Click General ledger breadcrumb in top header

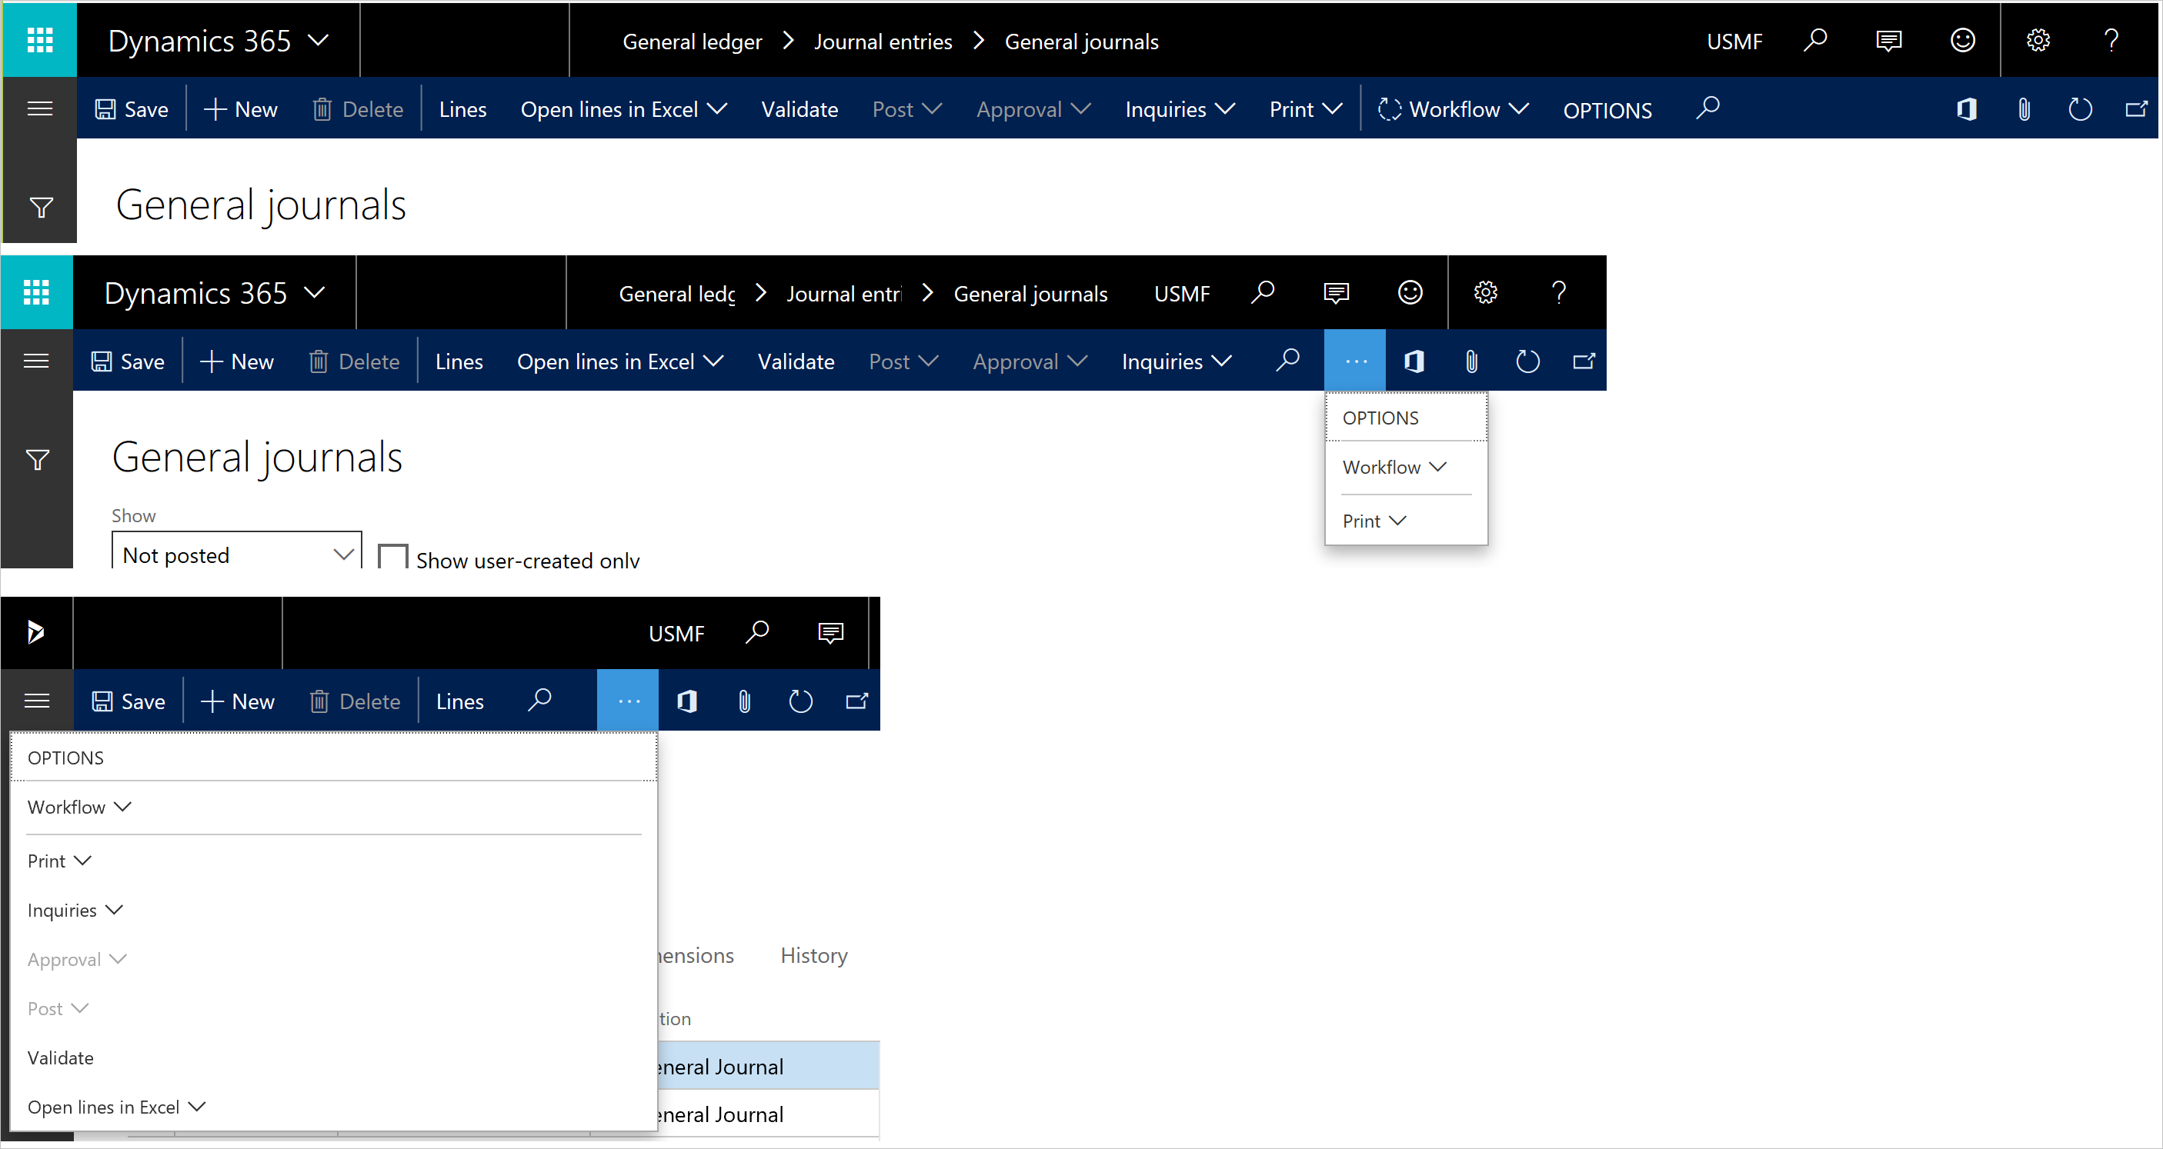692,41
